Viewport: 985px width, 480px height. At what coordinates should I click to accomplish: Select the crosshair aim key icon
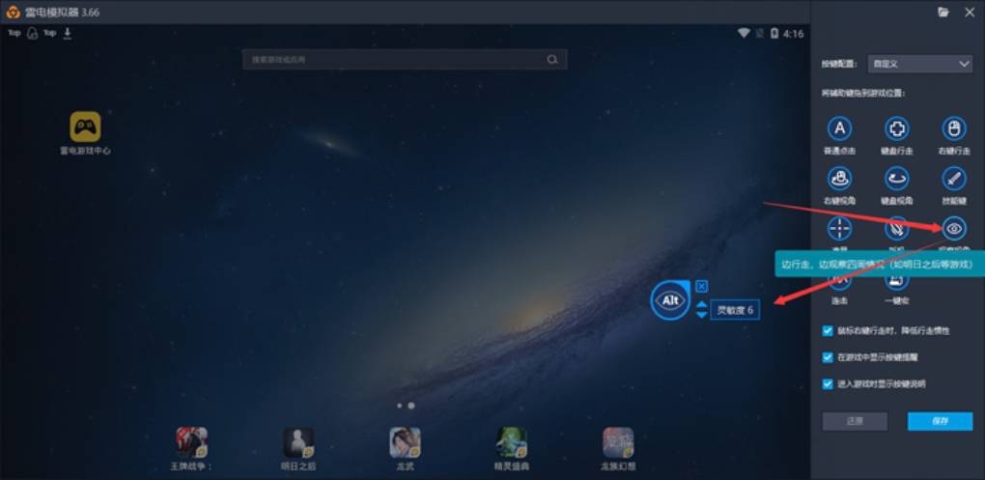840,229
